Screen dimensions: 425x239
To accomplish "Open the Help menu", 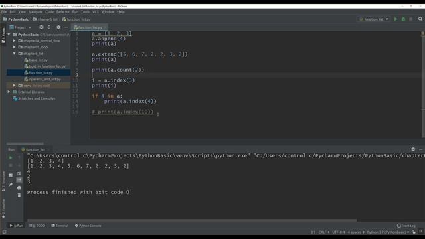I will 121,12.
